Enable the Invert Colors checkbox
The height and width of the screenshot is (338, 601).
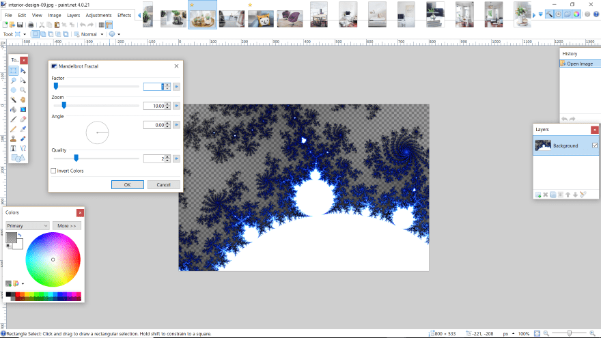[54, 171]
